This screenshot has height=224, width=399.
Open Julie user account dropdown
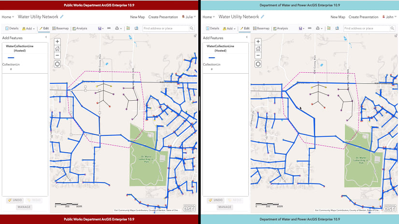(189, 17)
